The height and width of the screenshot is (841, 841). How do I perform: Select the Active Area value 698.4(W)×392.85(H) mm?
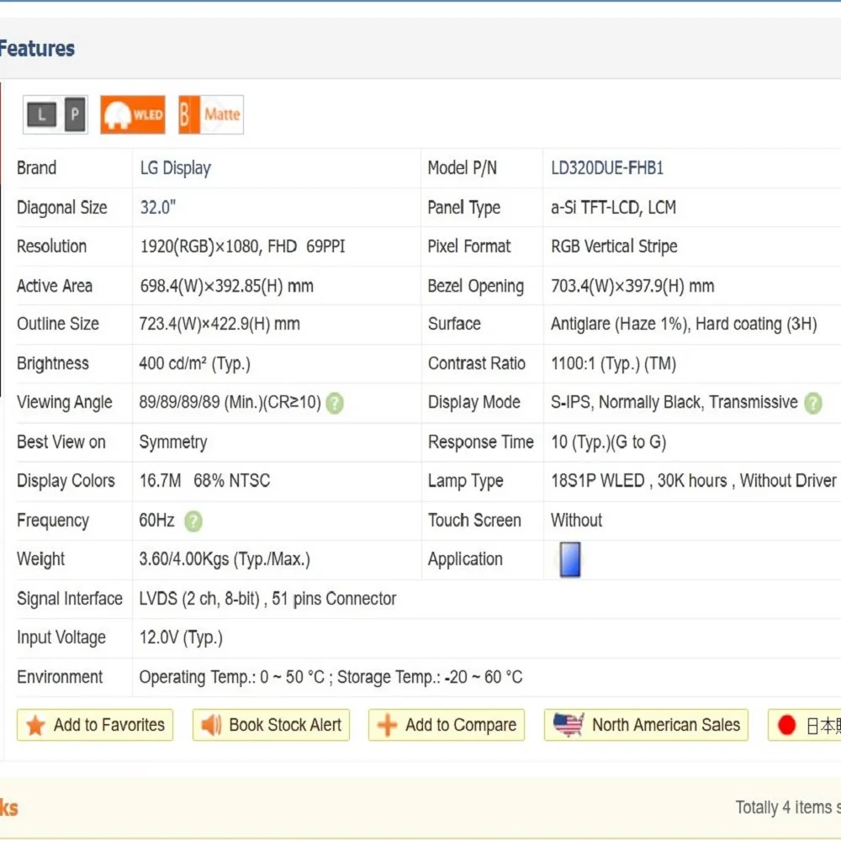tap(226, 286)
